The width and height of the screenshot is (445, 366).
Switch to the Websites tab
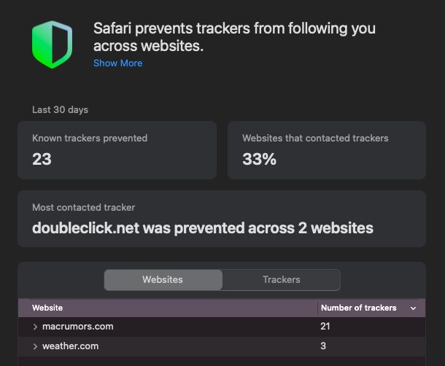coord(163,280)
